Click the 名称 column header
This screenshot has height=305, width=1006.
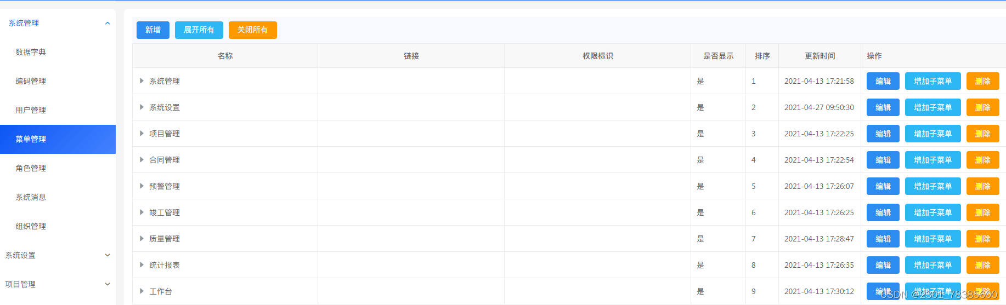(225, 56)
